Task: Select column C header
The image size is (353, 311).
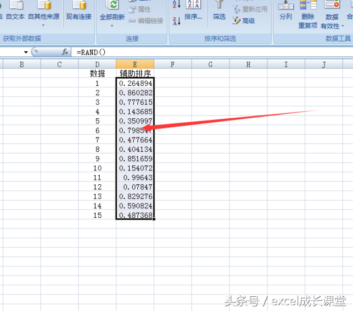Action: [x=59, y=64]
